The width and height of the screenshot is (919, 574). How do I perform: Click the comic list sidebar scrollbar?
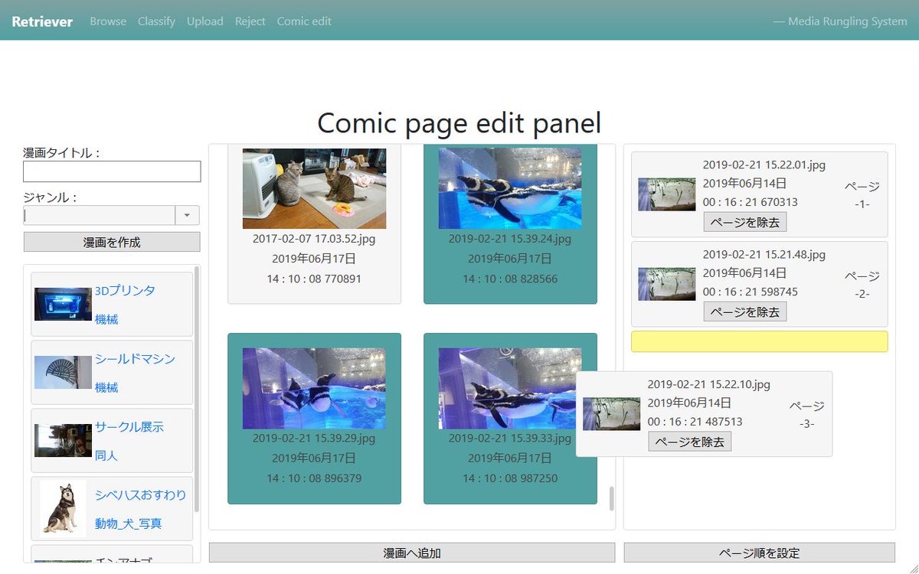pyautogui.click(x=197, y=389)
